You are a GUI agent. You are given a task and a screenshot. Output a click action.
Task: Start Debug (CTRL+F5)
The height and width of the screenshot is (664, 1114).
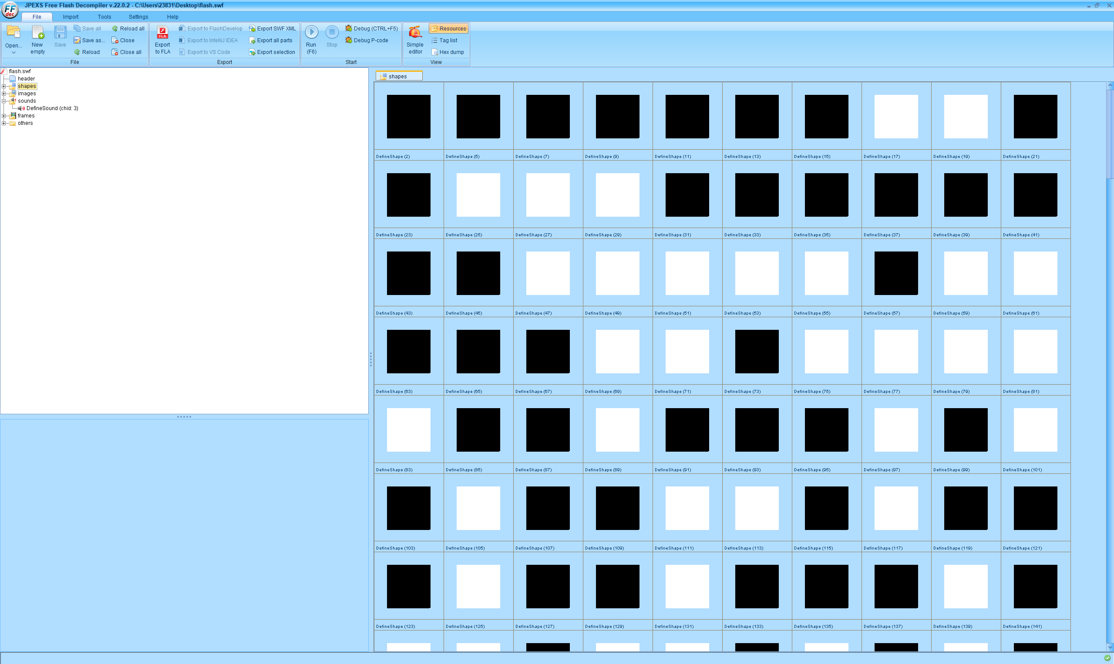(x=371, y=29)
